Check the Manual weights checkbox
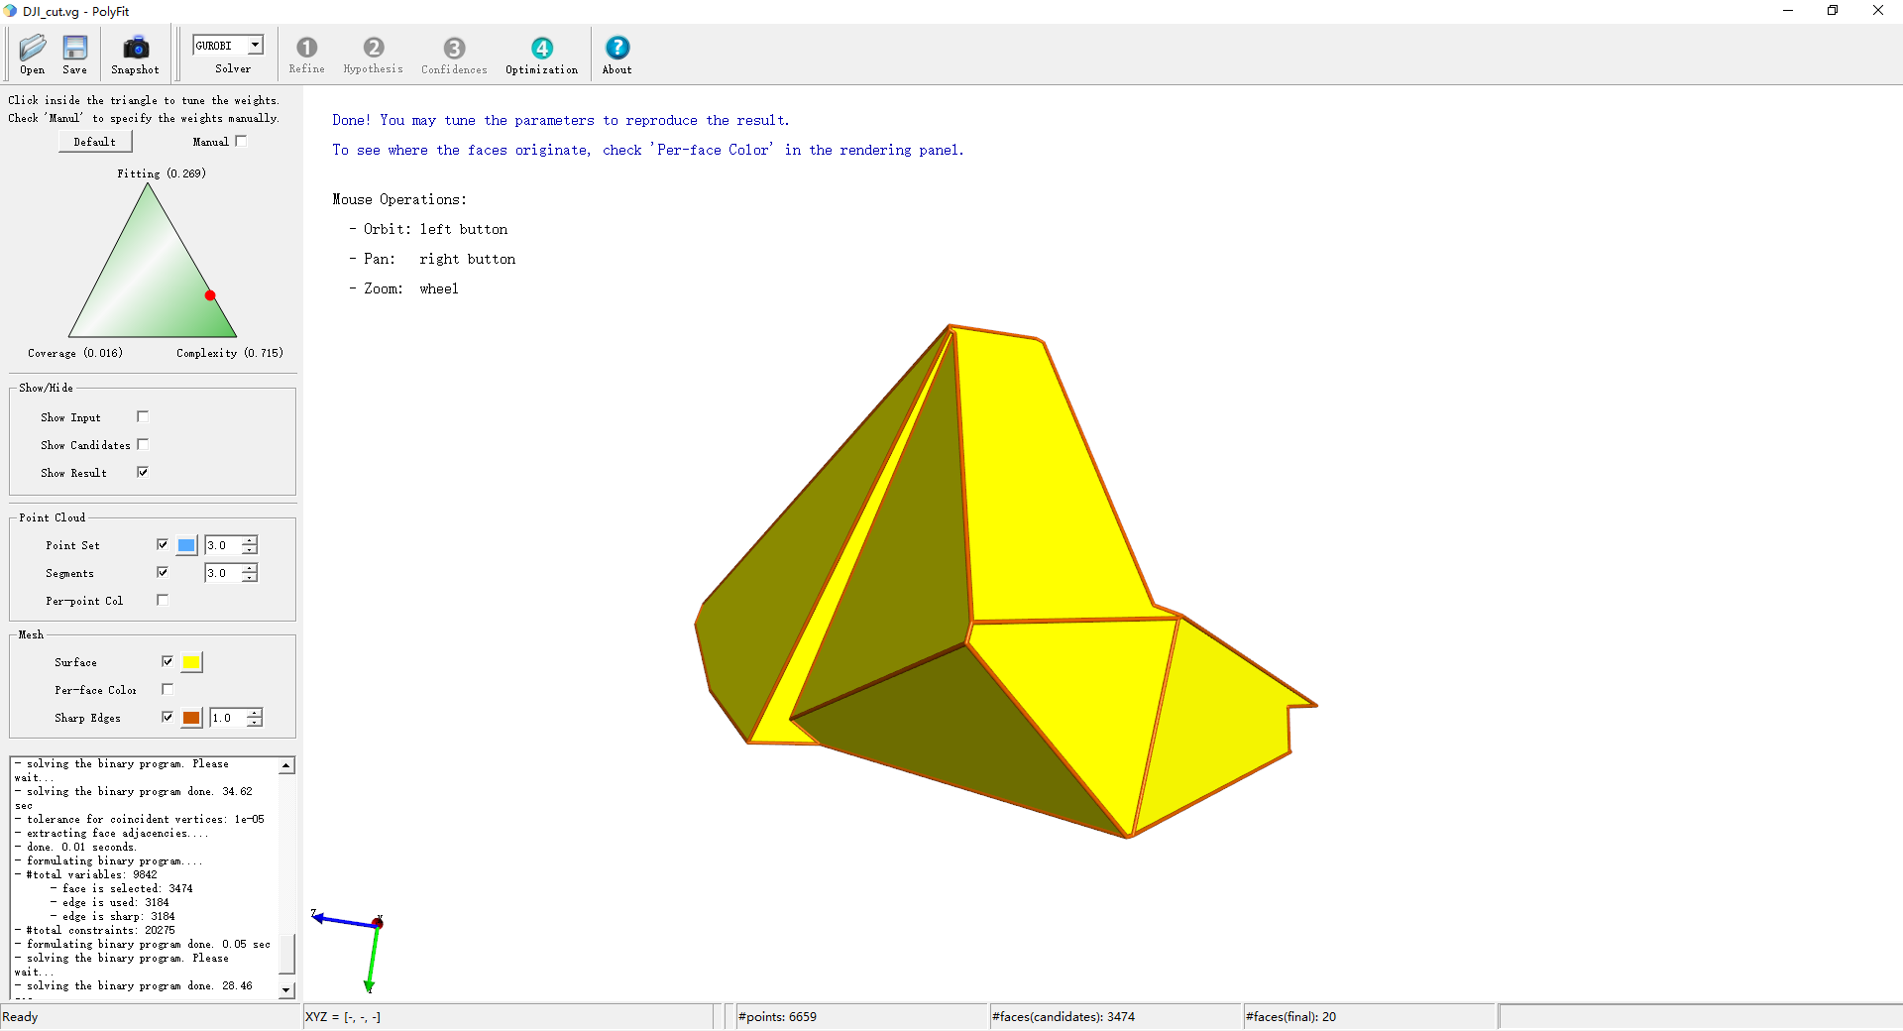1903x1031 pixels. 241,142
